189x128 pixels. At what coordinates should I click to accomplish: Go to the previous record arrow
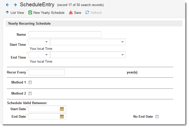[7, 5]
